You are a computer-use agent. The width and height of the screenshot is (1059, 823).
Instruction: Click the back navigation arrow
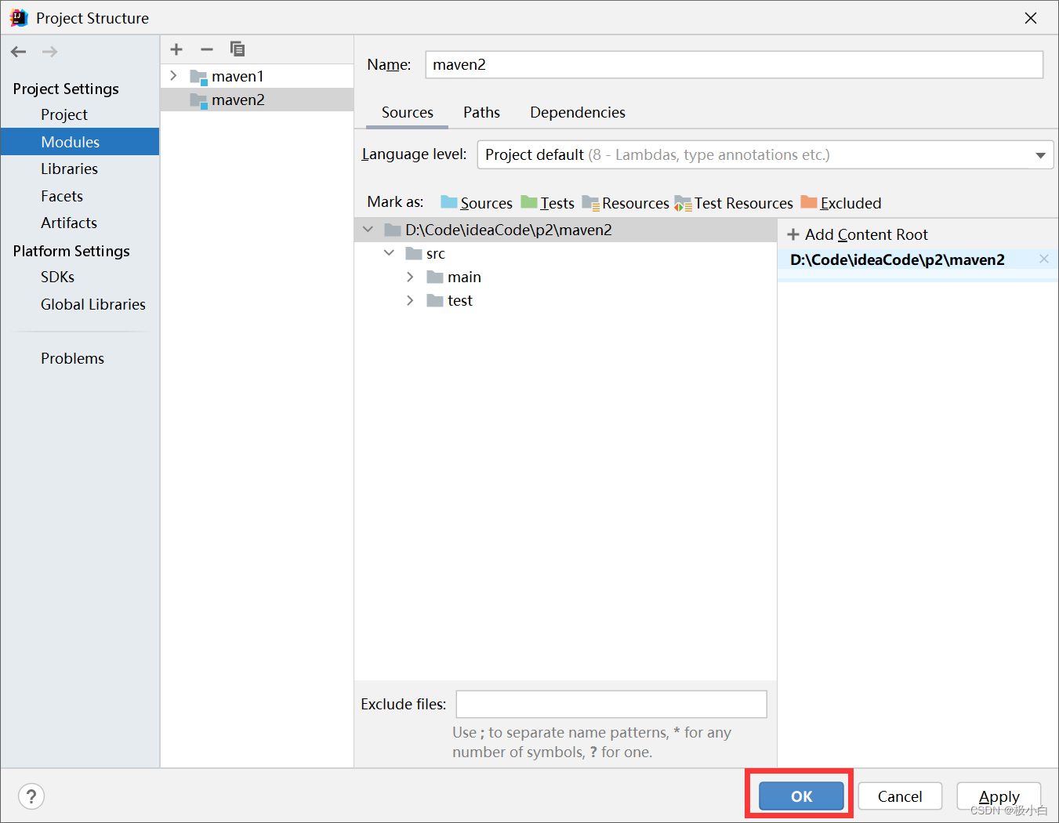click(x=19, y=52)
